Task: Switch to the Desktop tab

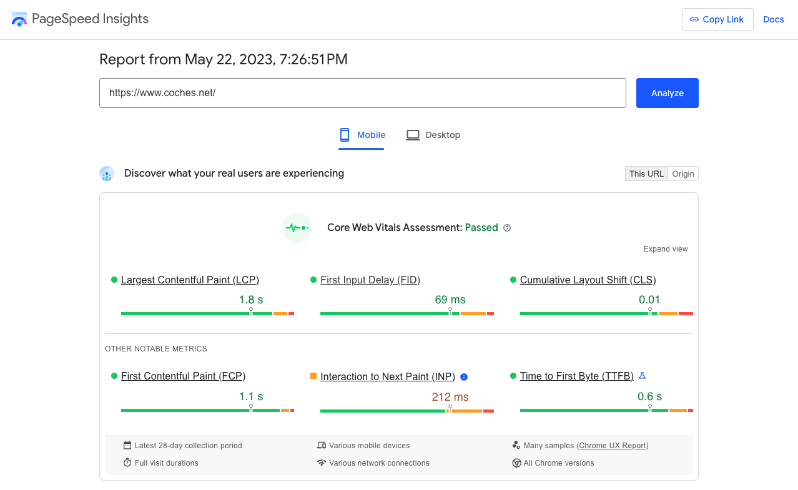Action: pos(433,135)
